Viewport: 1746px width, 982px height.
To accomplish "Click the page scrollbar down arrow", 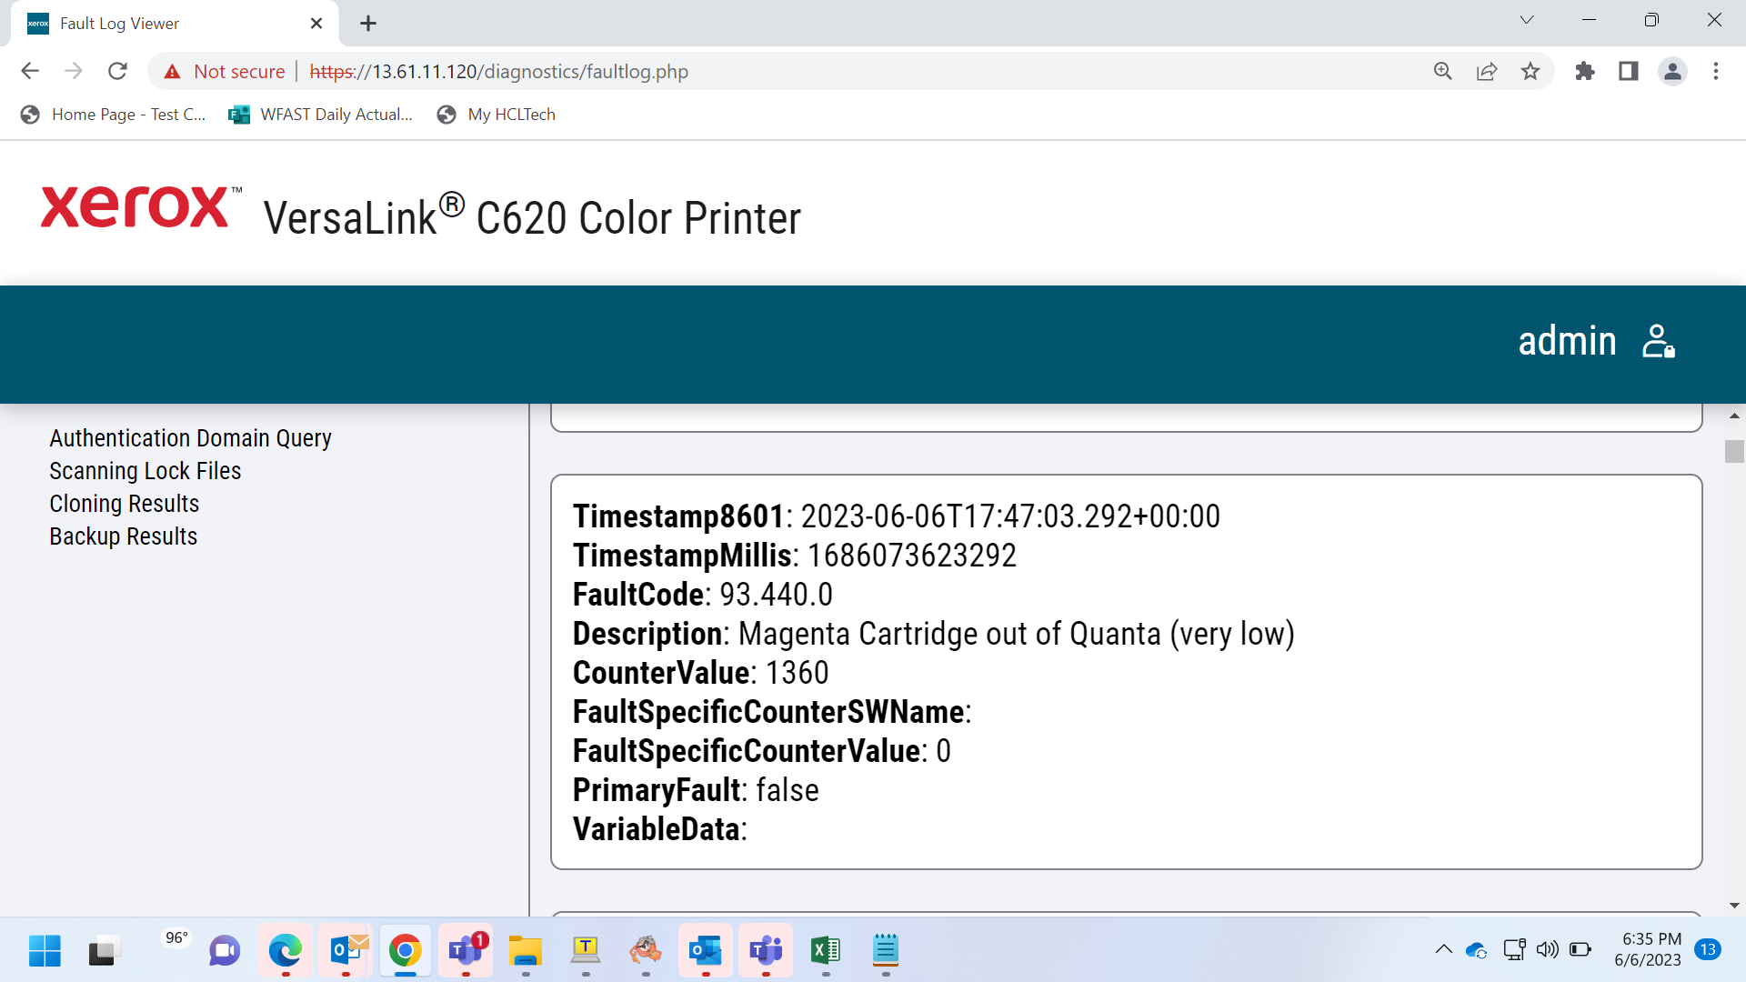I will coord(1734,906).
